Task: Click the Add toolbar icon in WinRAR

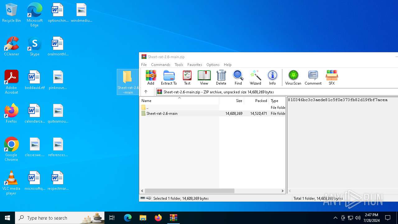Action: coord(151,77)
